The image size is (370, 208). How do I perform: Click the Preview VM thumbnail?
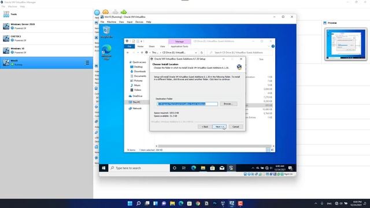click(x=346, y=44)
